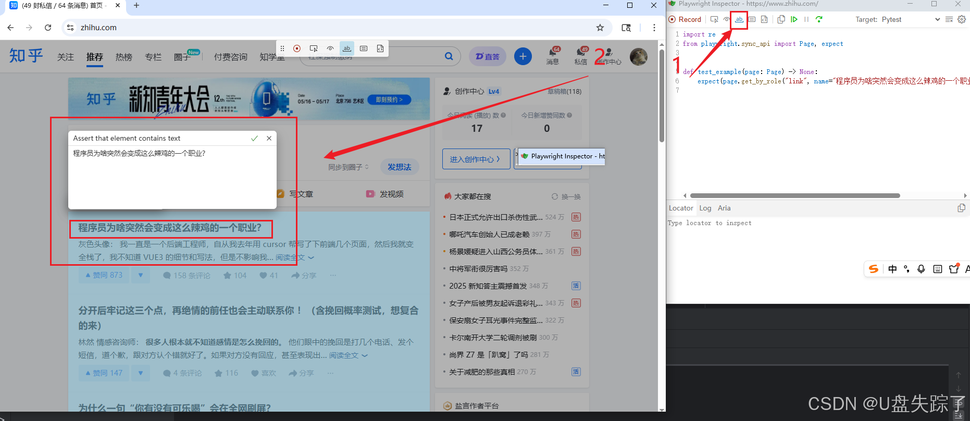This screenshot has width=970, height=421.
Task: Expand 同步到圈子 dropdown
Action: (349, 167)
